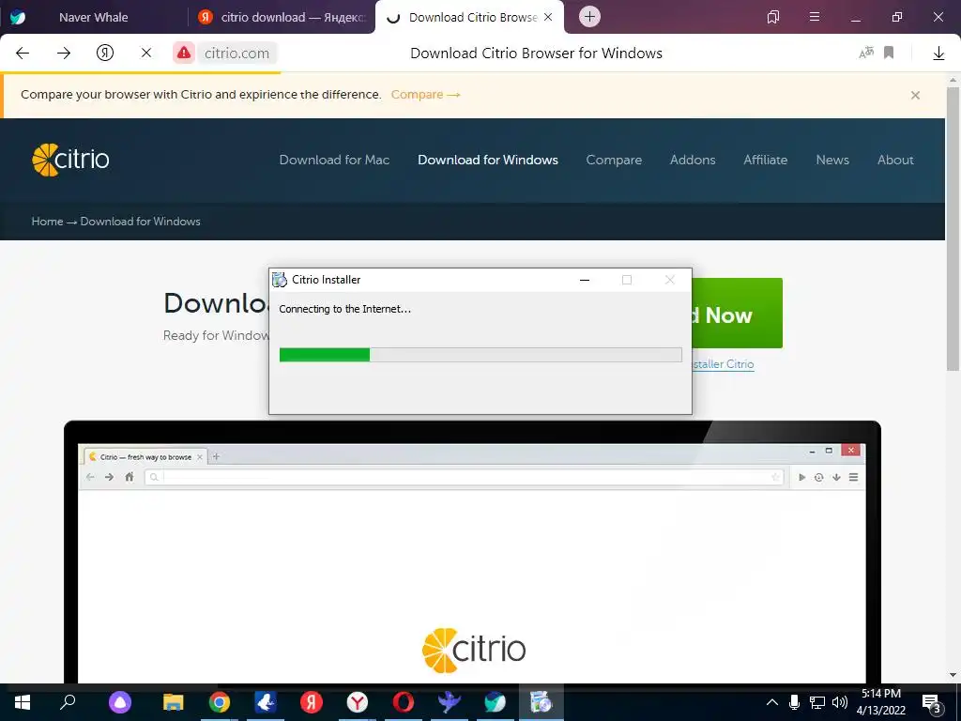Dismiss the yellow comparison banner
The image size is (961, 721).
tap(915, 95)
